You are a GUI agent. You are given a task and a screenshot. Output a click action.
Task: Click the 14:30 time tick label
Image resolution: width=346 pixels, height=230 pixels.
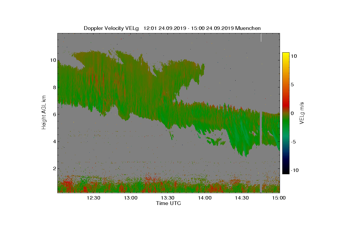click(x=242, y=198)
